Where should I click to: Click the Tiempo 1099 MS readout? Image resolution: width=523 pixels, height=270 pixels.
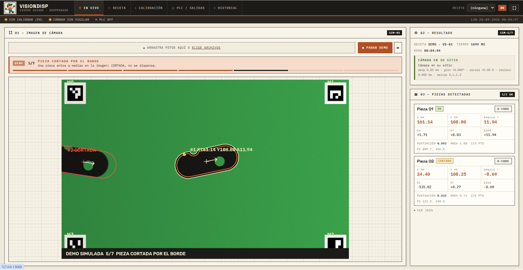click(x=471, y=44)
